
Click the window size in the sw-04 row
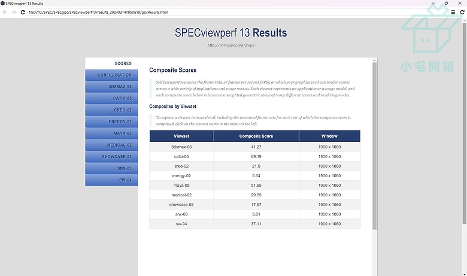pyautogui.click(x=329, y=224)
